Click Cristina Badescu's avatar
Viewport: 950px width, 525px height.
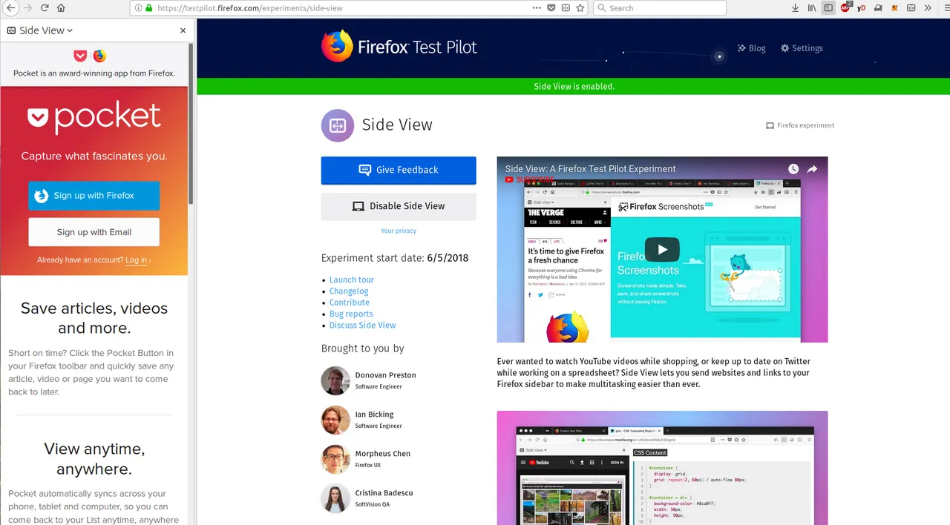pyautogui.click(x=335, y=498)
